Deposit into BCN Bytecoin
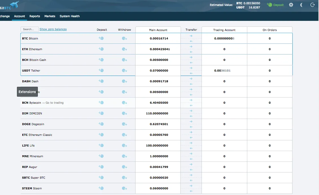This screenshot has height=195, width=319. tap(101, 103)
